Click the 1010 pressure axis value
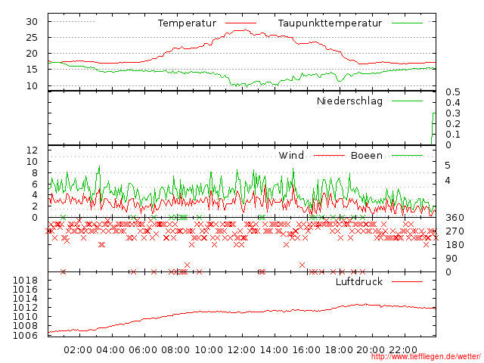 (25, 317)
